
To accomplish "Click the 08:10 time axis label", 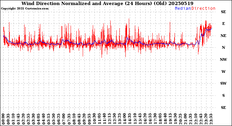I will click(74, 119).
